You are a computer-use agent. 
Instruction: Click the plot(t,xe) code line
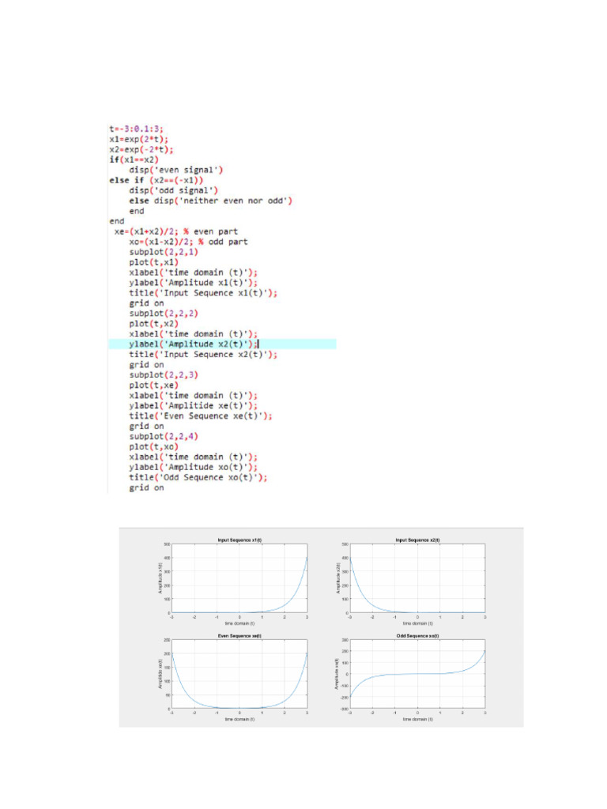[x=154, y=386]
